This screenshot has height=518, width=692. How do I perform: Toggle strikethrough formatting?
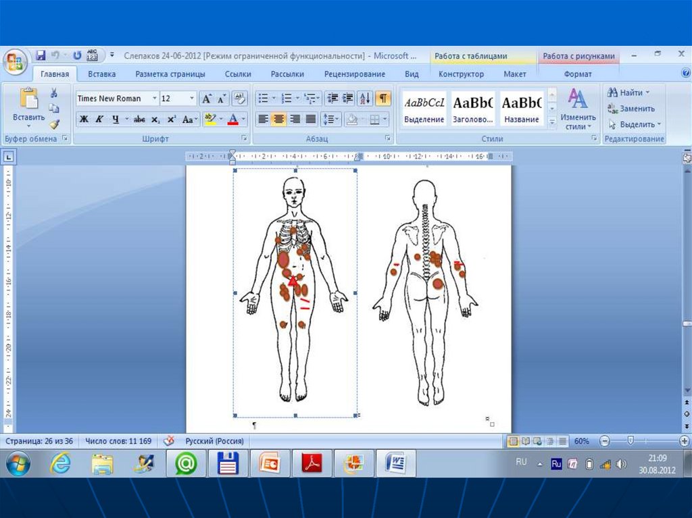(x=139, y=119)
